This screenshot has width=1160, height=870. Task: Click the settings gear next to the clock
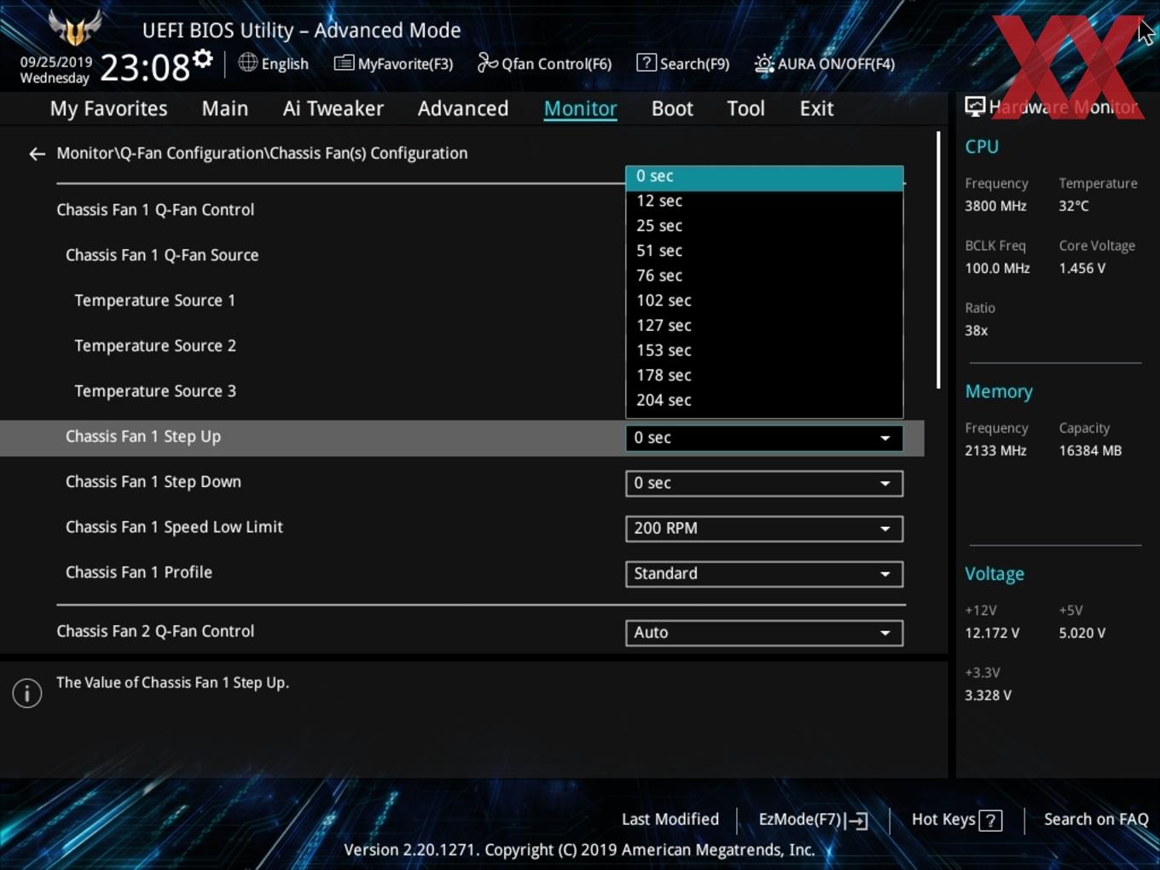tap(202, 59)
